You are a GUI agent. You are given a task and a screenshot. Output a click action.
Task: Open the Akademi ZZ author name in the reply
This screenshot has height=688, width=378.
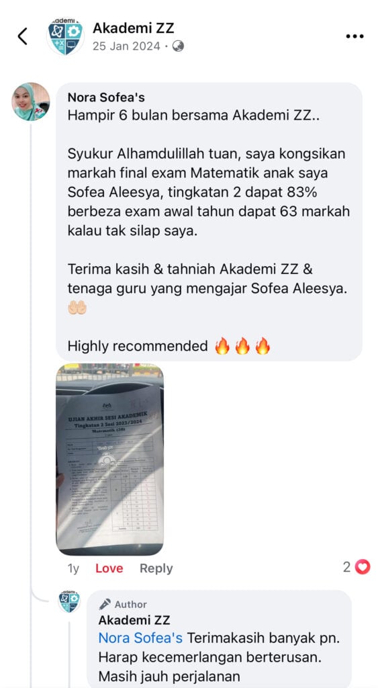pos(134,620)
